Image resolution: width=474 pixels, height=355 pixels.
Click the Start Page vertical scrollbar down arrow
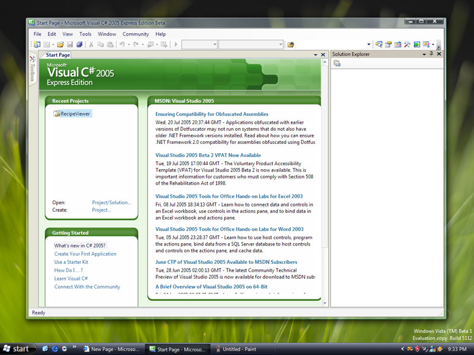pyautogui.click(x=325, y=303)
